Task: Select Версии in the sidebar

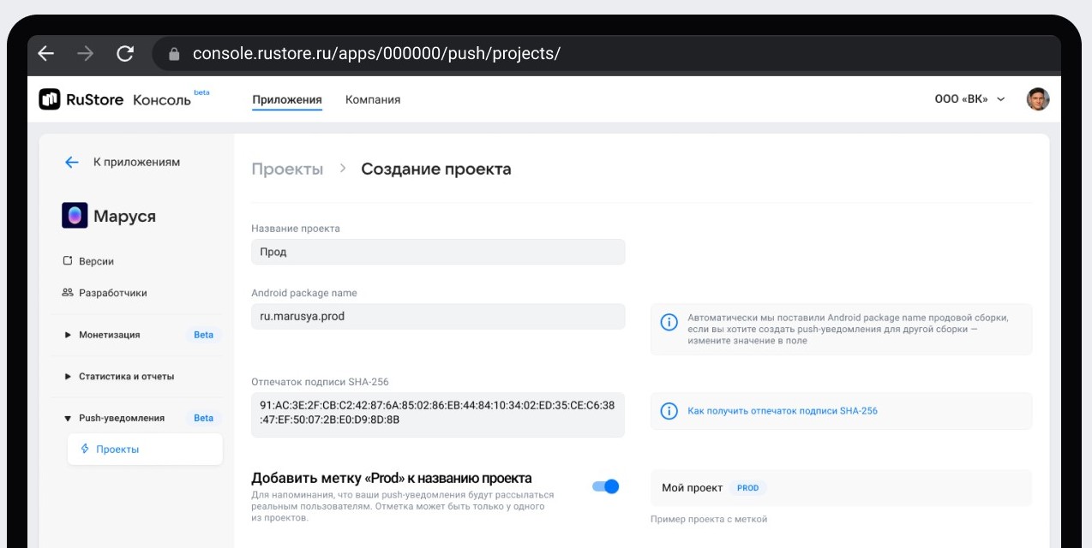Action: click(96, 261)
